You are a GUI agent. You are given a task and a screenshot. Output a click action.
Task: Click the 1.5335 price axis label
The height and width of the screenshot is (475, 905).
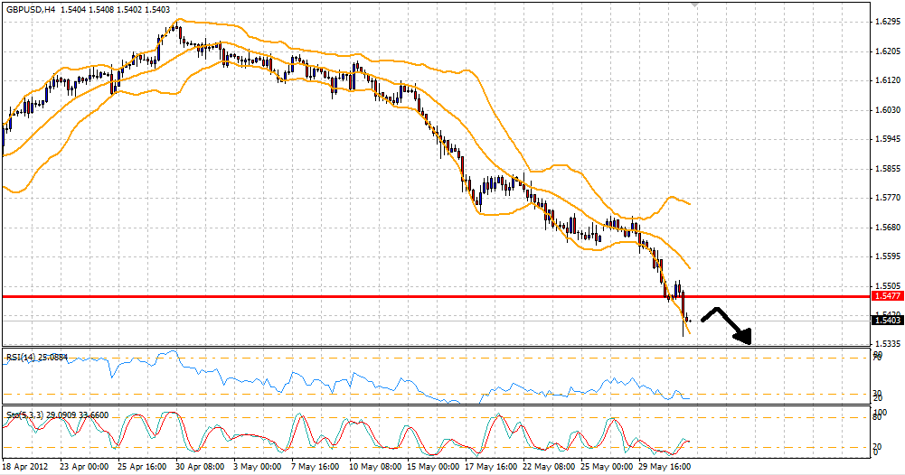click(x=888, y=343)
